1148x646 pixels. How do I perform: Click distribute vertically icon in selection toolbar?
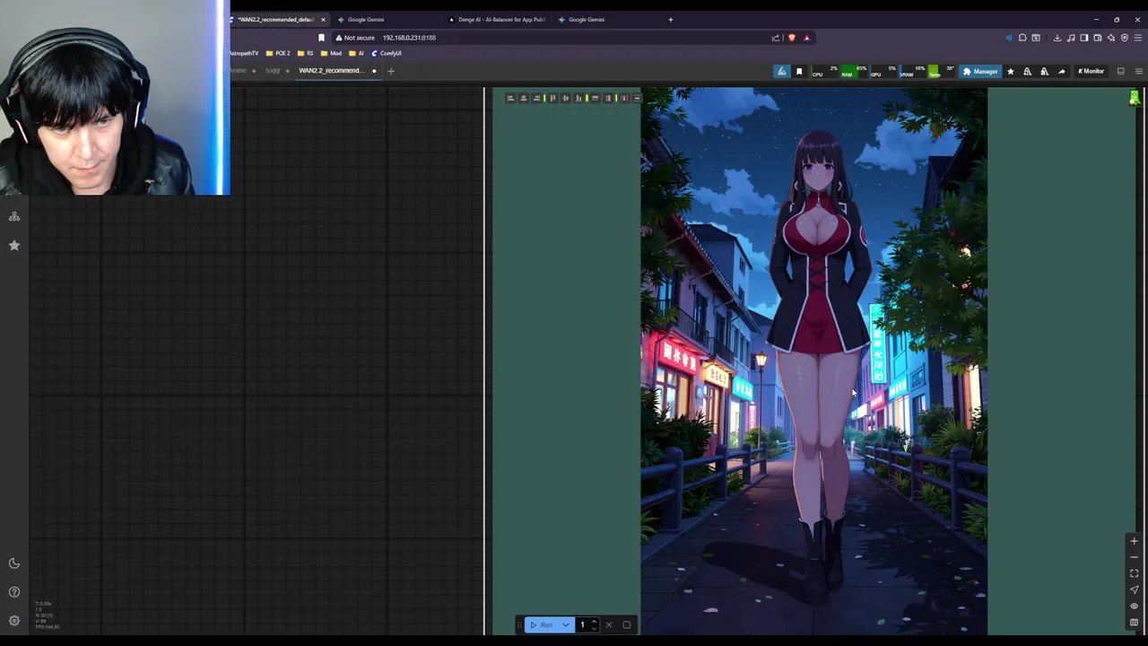click(637, 98)
